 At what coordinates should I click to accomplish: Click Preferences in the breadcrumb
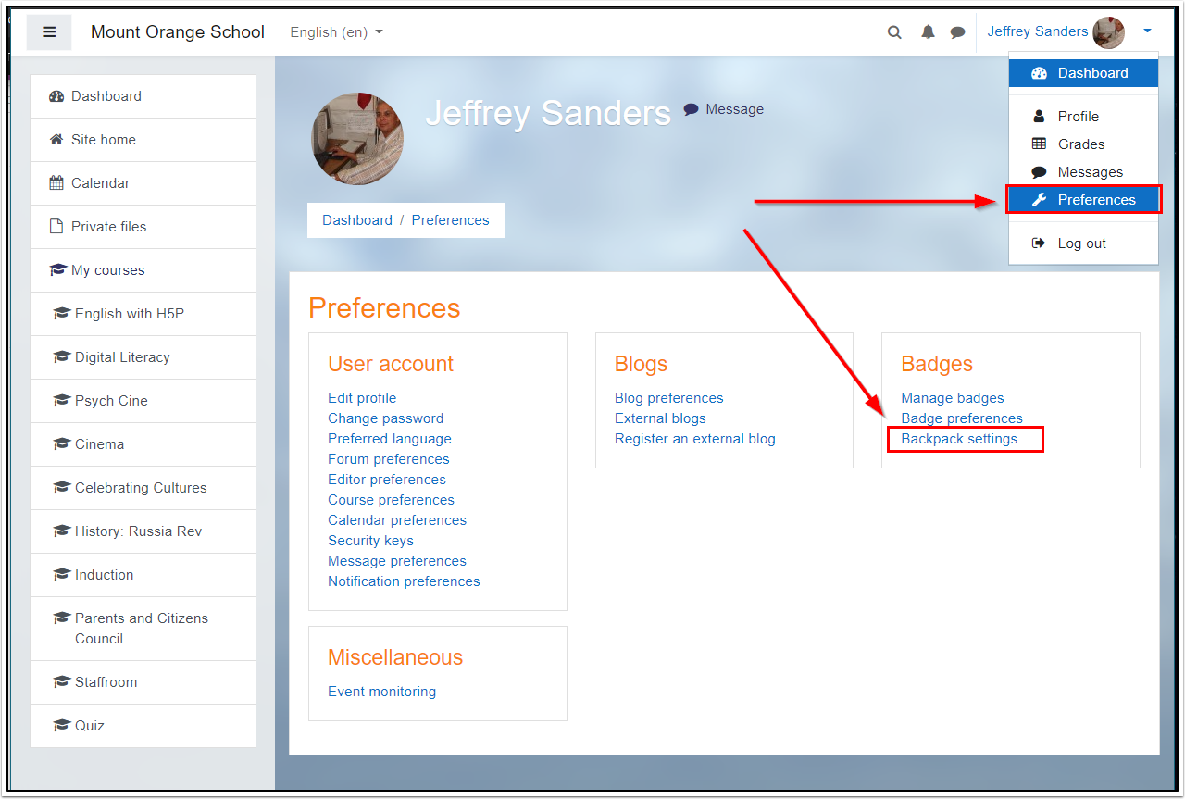(x=451, y=220)
